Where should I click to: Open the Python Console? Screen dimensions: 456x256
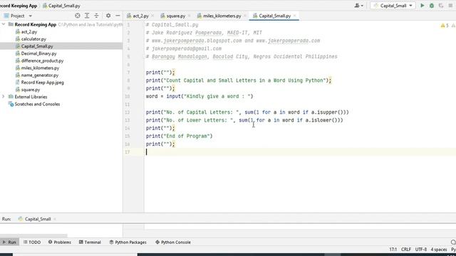pyautogui.click(x=173, y=242)
